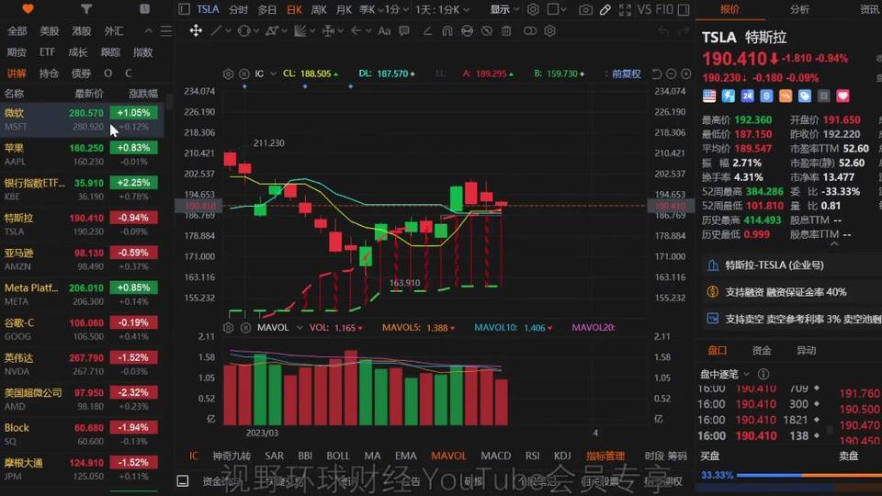This screenshot has height=496, width=882.
Task: Toggle the sidebar panel icon left of TSLA
Action: [184, 9]
